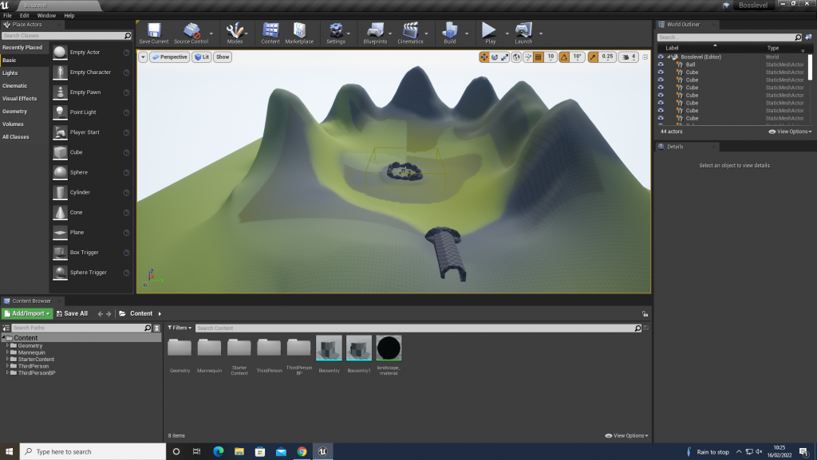Open the Window menu
Image resolution: width=817 pixels, height=460 pixels.
tap(46, 16)
